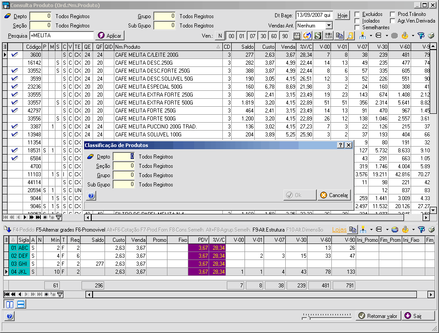This screenshot has width=439, height=333.
Task: Click blue help icon at bottom-left of window
Action: (x=9, y=316)
